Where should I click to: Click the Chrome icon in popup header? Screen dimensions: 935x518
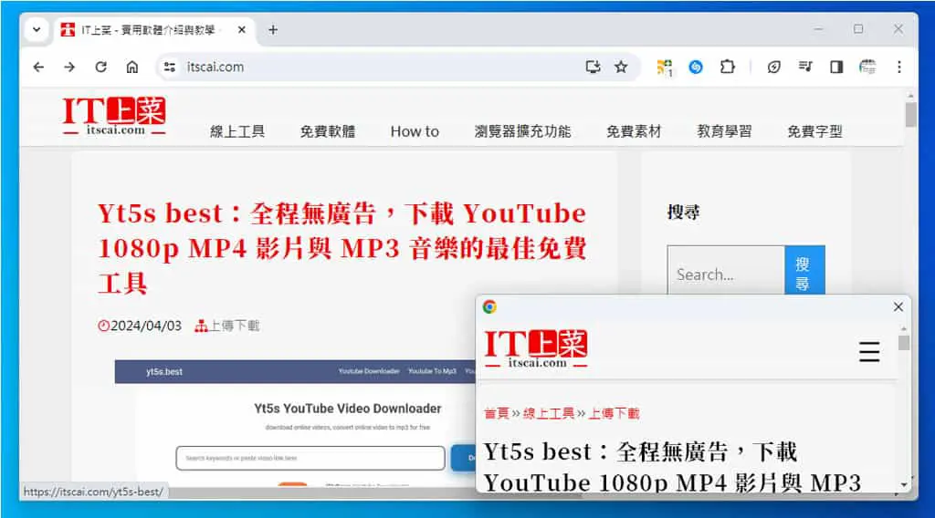[x=489, y=306]
